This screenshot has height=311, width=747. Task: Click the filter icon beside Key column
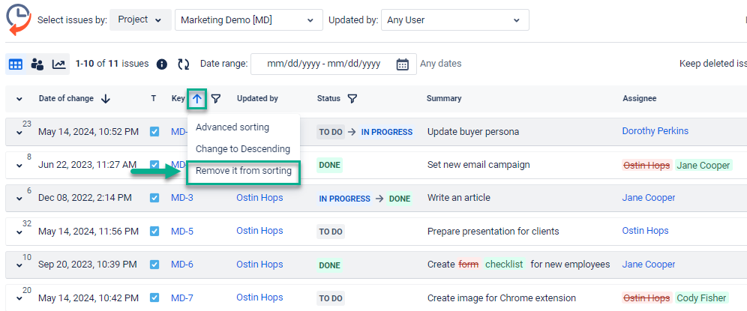216,98
